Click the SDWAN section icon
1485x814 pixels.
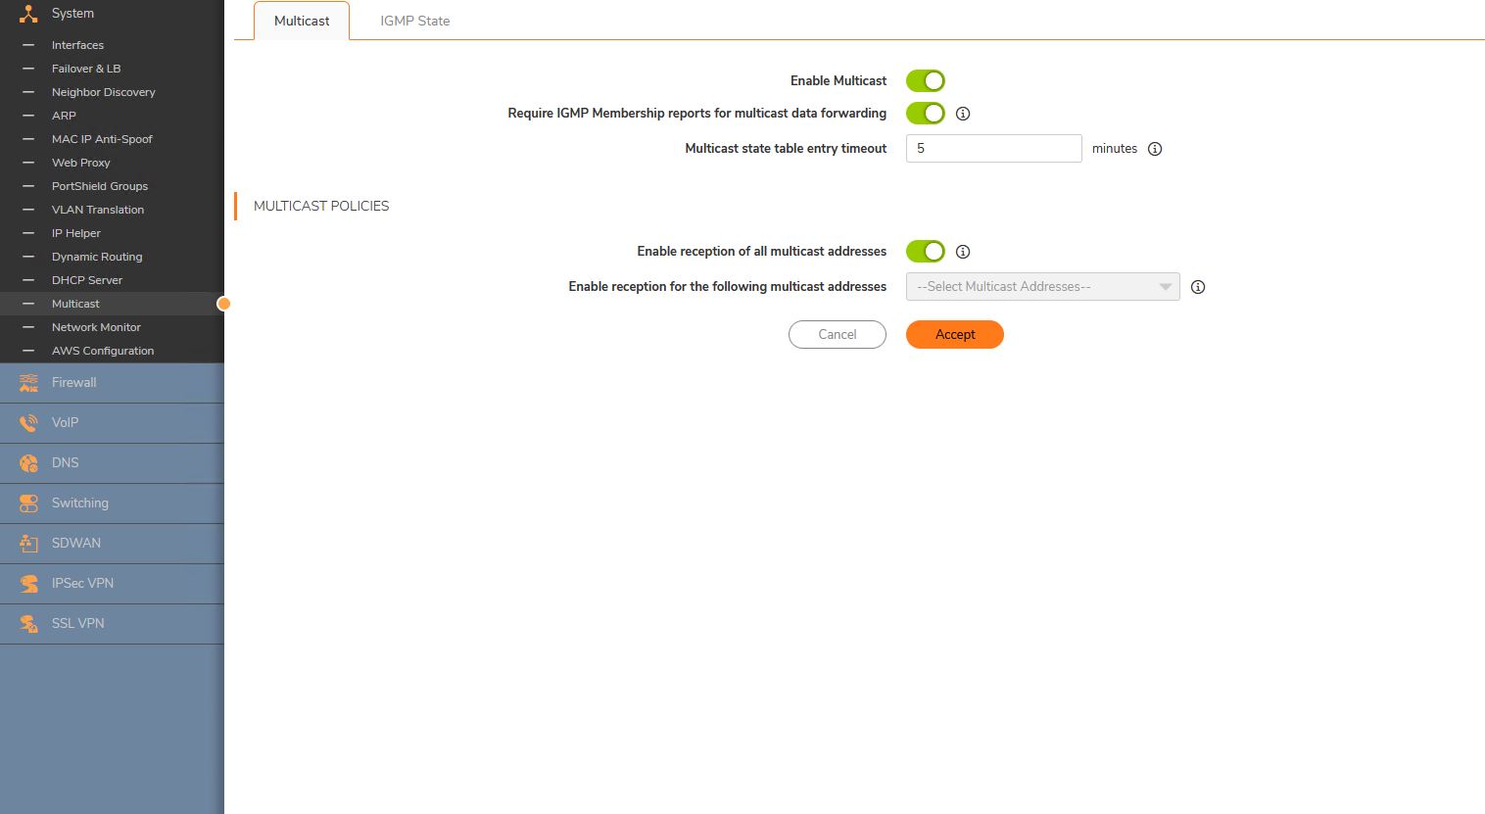(28, 544)
